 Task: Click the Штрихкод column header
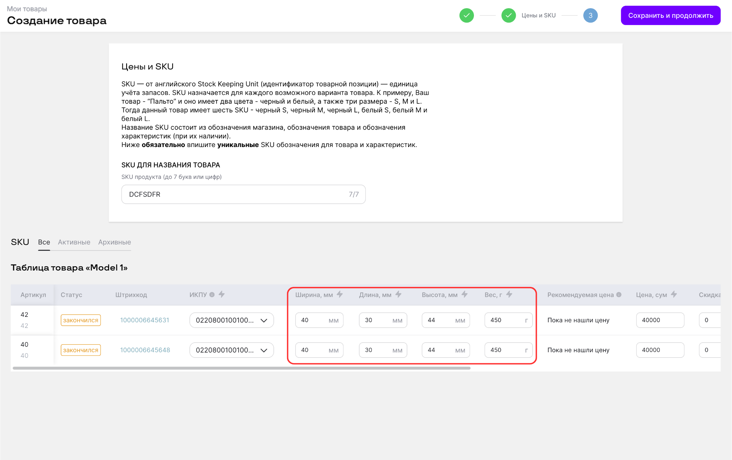(x=131, y=295)
